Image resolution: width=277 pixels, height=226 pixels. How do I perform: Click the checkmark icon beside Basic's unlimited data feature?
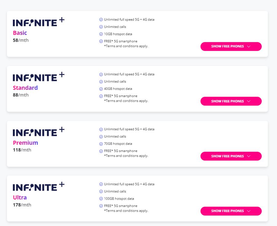tap(100, 19)
